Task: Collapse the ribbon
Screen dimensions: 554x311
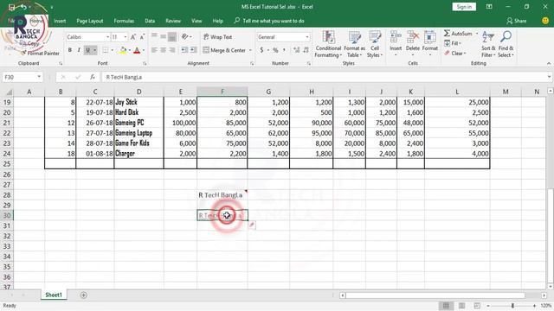Action: [548, 63]
